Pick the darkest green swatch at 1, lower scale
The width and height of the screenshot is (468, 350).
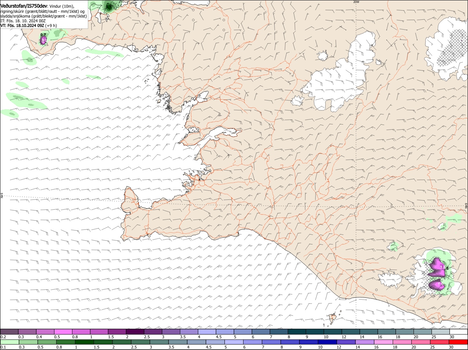[84, 342]
